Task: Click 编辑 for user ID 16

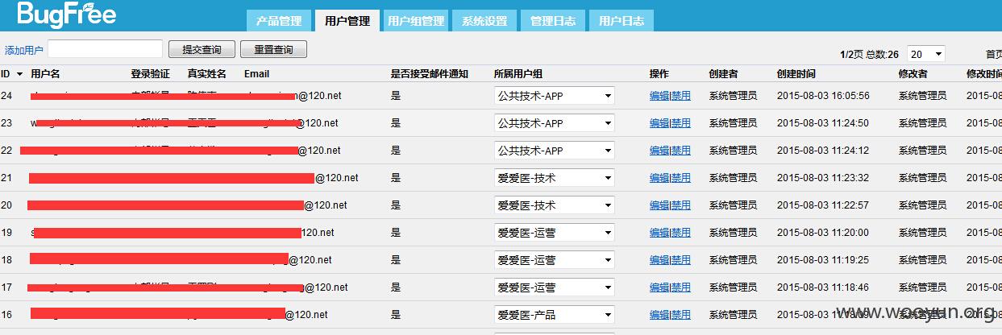Action: (659, 315)
